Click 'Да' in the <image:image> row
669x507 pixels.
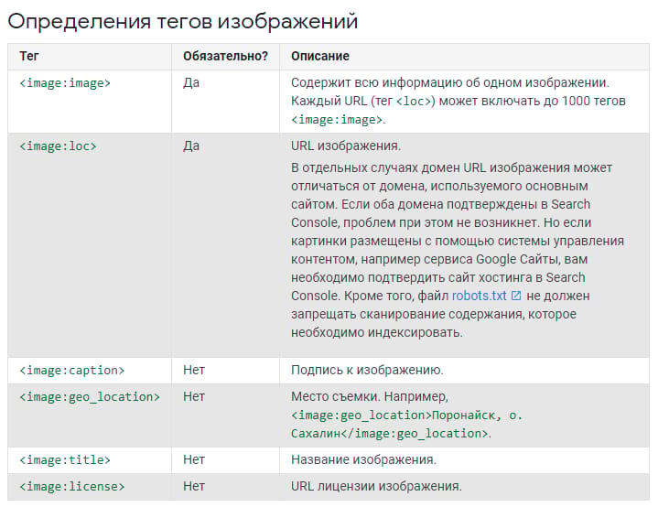tap(191, 82)
